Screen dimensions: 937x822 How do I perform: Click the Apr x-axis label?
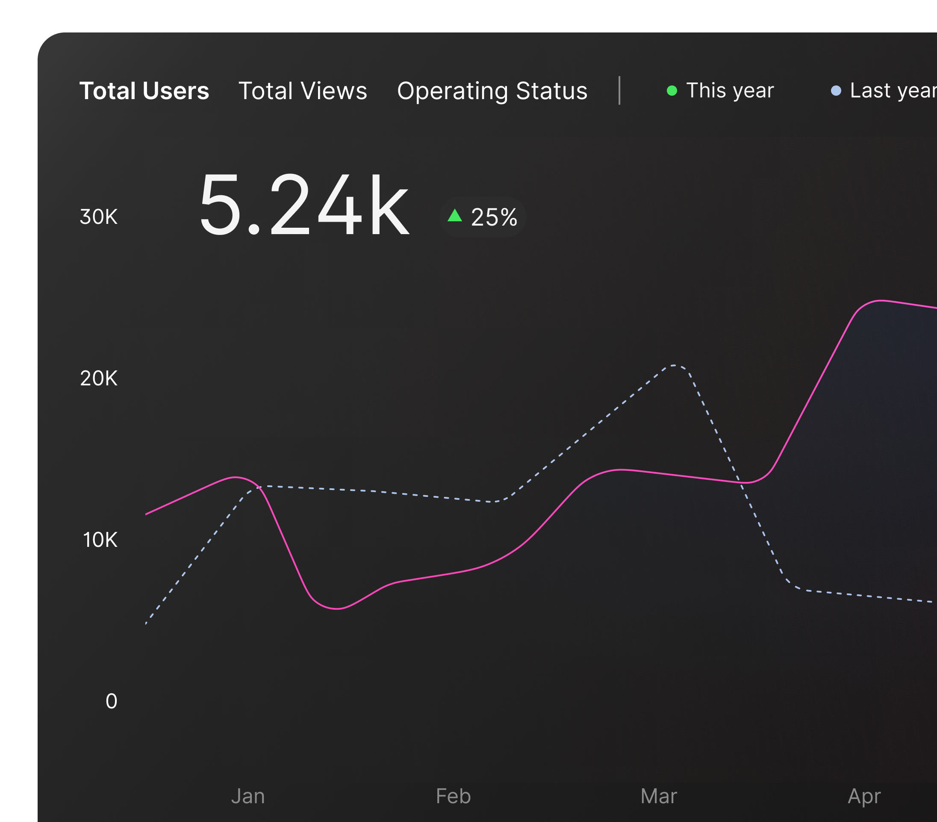coord(863,796)
